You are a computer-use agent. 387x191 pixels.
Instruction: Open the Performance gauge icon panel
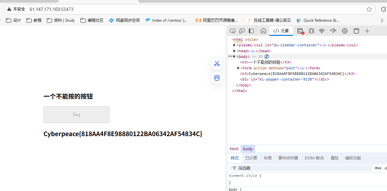[x=333, y=31]
